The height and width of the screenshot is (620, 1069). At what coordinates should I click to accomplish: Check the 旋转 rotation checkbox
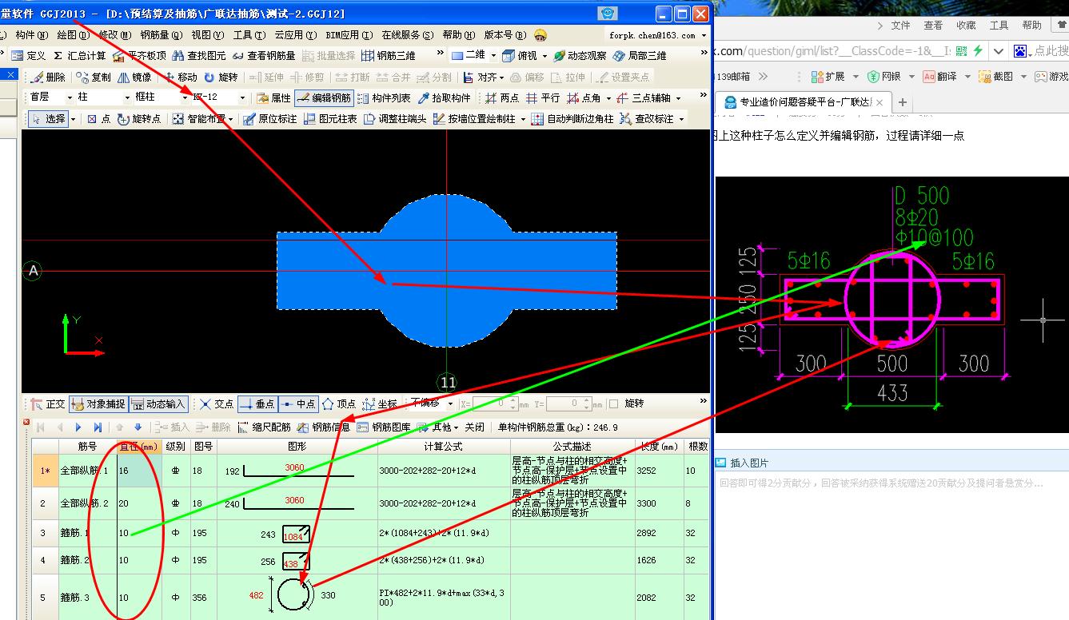tap(613, 404)
